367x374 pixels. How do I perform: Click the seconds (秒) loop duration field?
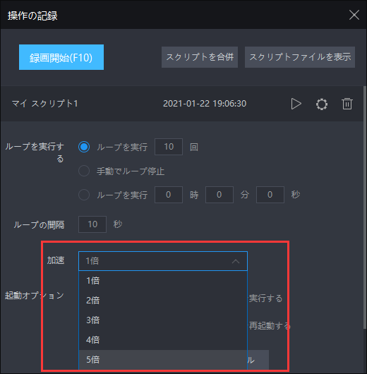[270, 195]
